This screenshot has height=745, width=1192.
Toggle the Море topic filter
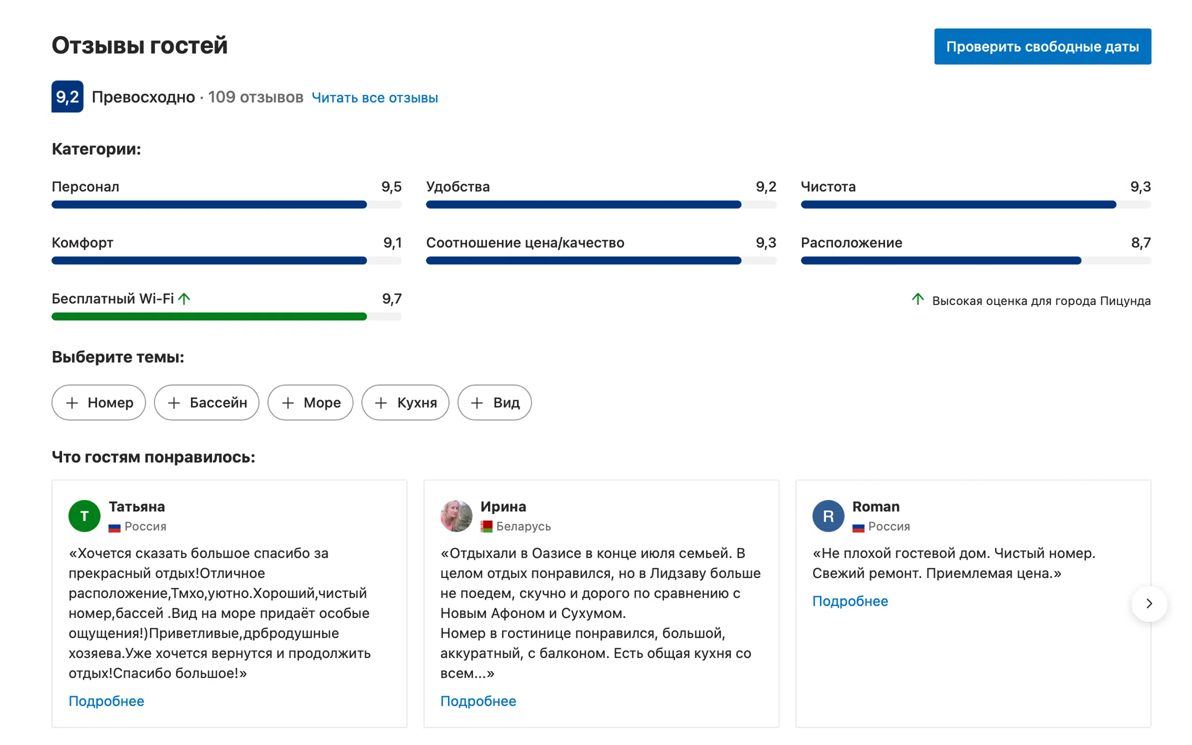coord(310,403)
